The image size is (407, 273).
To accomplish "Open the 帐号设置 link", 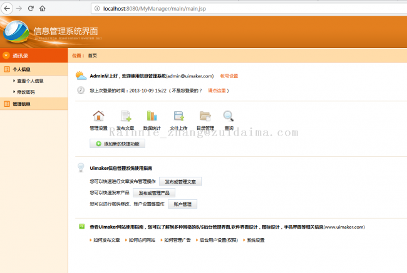I will (229, 76).
